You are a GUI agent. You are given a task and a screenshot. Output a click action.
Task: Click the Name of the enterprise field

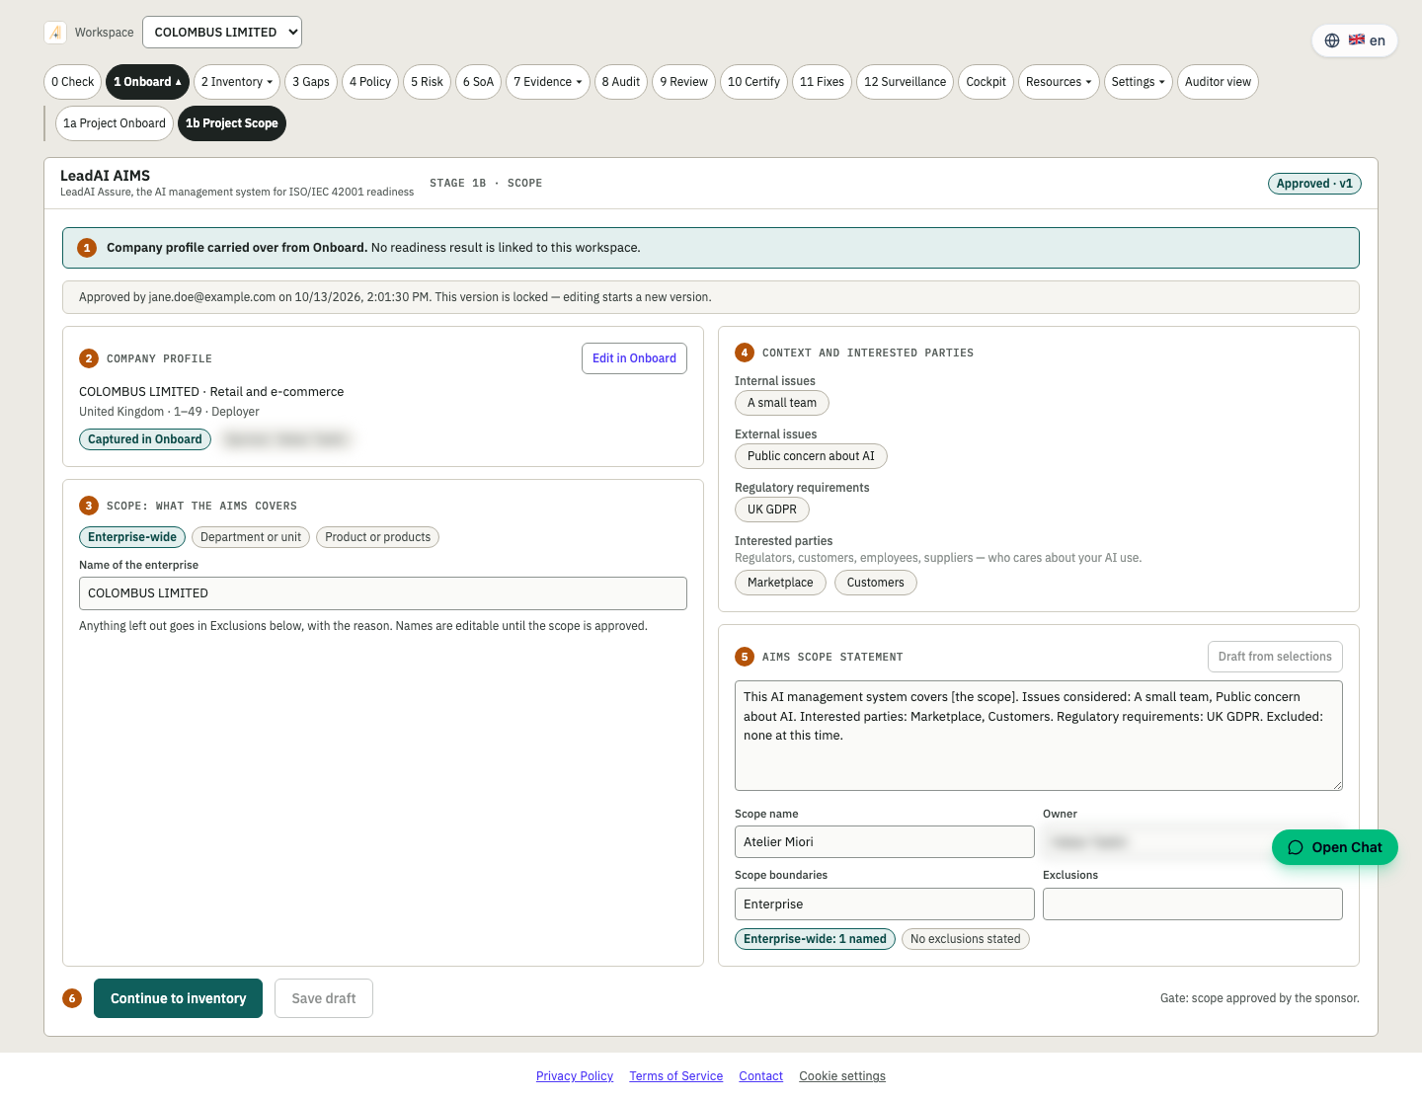383,593
